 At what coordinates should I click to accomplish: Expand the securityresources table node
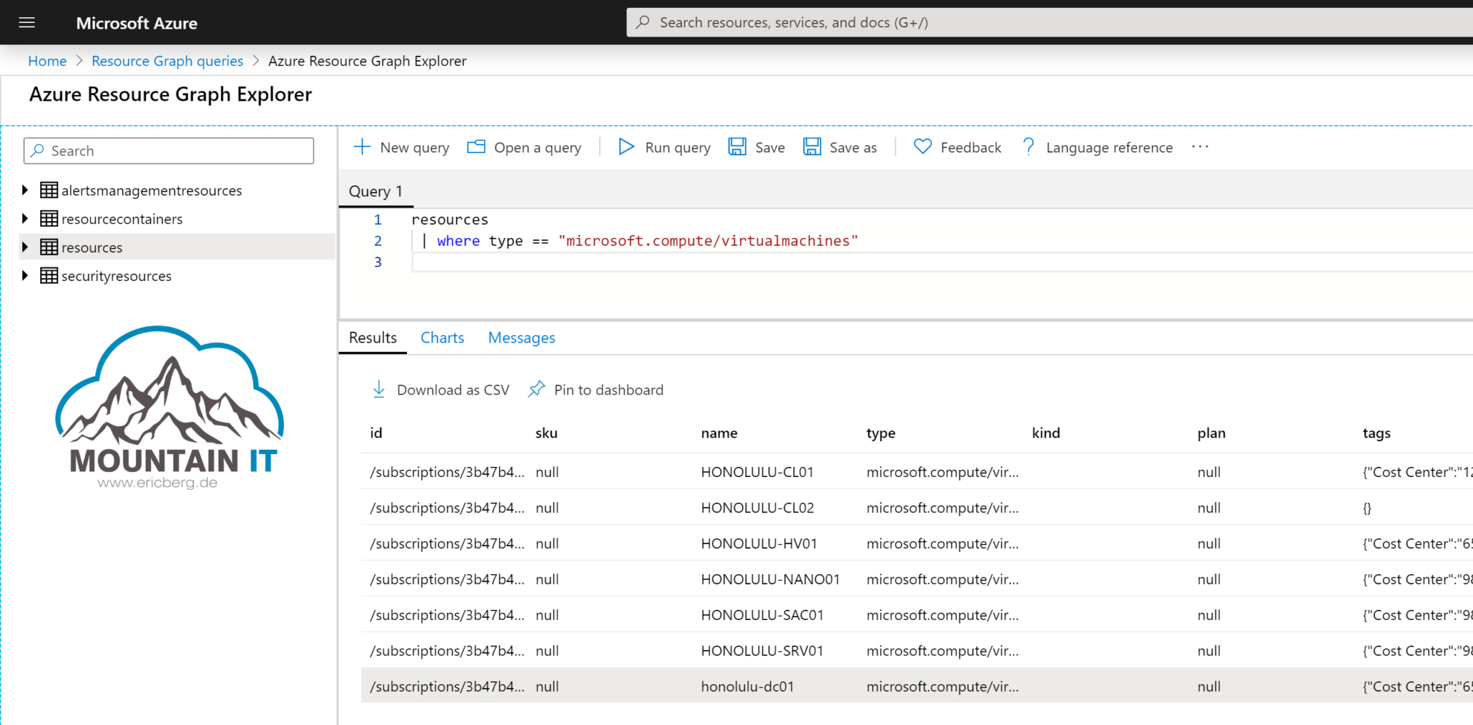[25, 275]
